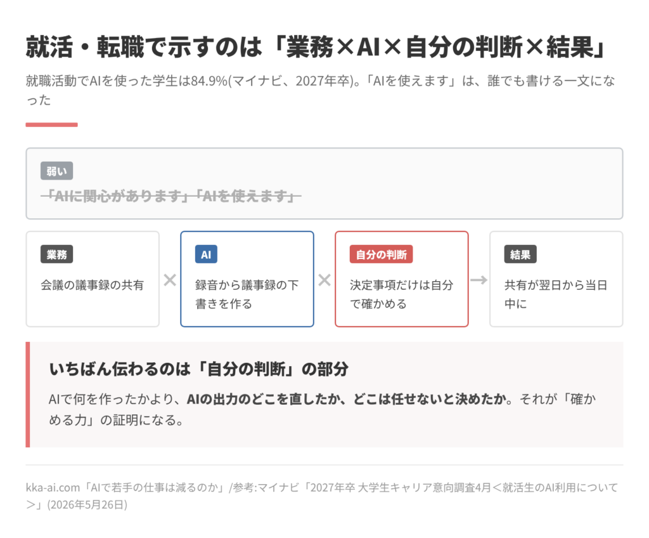
Task: Click the dark 業務 label badge
Action: pos(56,254)
